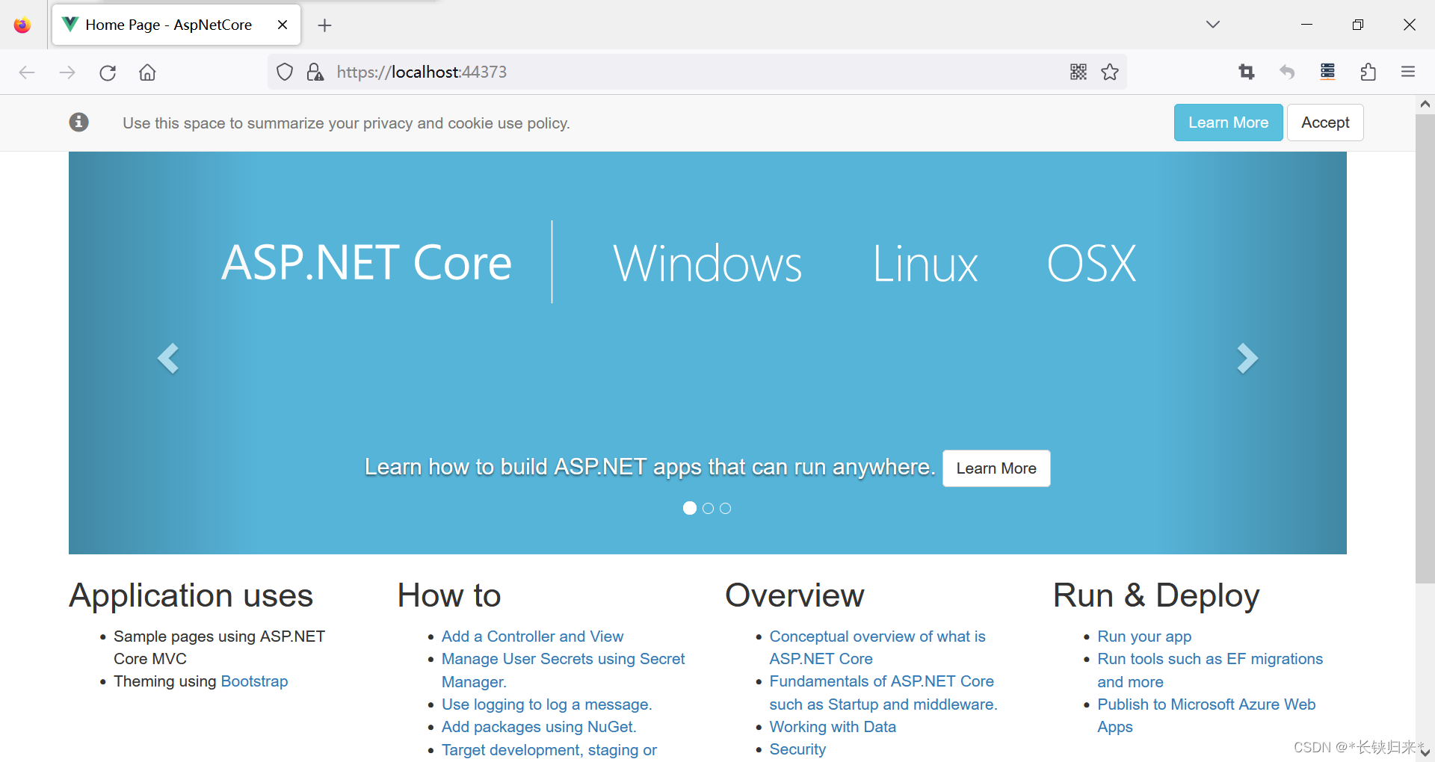Click the Run & Deploy heading

(1156, 595)
